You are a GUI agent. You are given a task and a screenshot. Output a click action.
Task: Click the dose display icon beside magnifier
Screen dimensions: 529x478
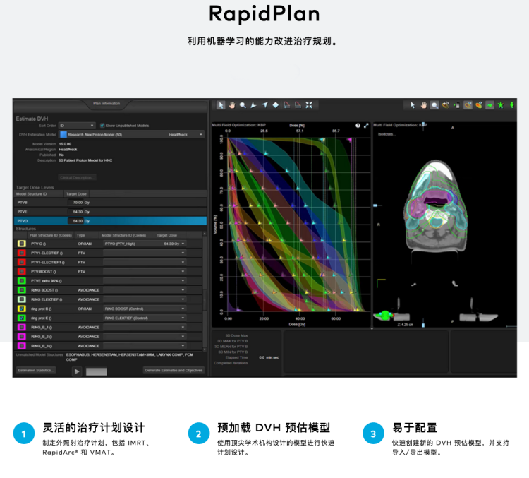(x=446, y=105)
